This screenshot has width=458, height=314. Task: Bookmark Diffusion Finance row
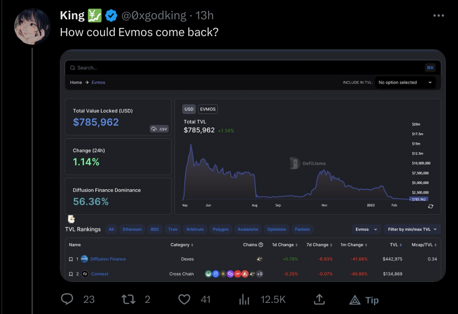pos(71,259)
